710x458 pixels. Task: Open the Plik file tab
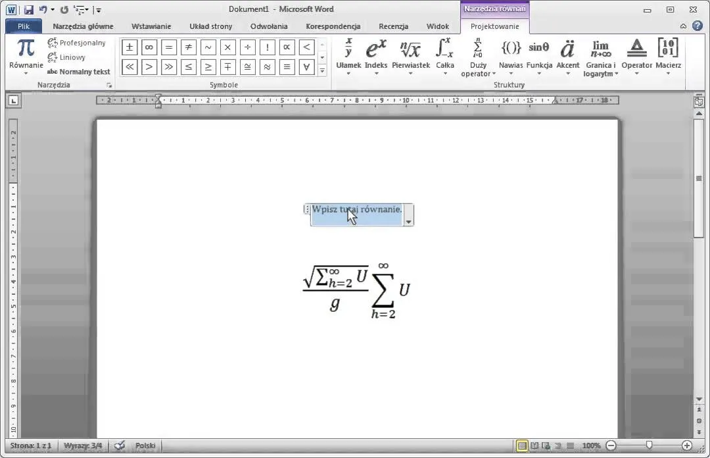point(24,26)
